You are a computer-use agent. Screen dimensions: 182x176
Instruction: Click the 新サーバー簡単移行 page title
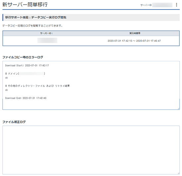(25, 5)
